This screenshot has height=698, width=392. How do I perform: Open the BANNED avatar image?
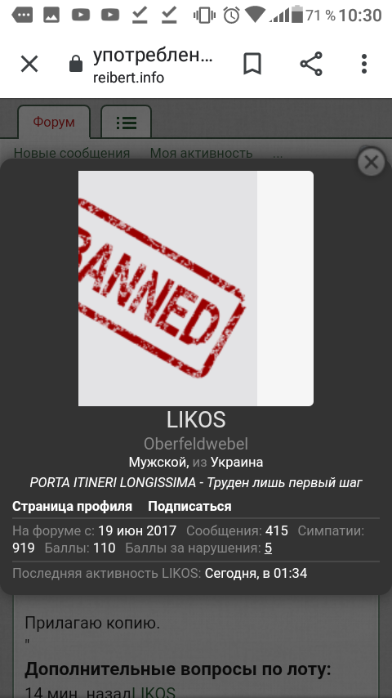click(196, 289)
